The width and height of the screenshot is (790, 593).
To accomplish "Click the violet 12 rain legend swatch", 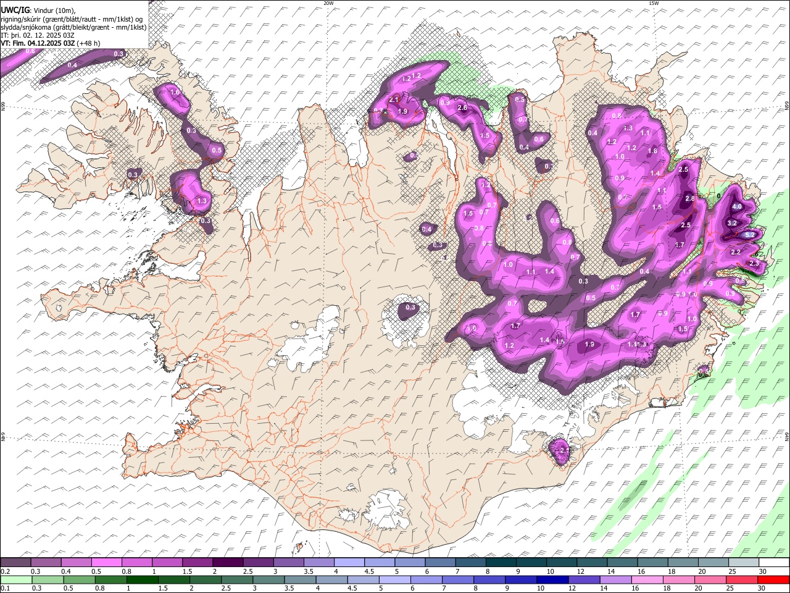I will (x=584, y=579).
